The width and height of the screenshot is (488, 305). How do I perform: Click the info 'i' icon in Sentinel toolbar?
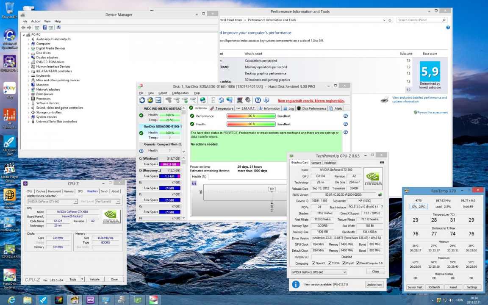[x=266, y=100]
